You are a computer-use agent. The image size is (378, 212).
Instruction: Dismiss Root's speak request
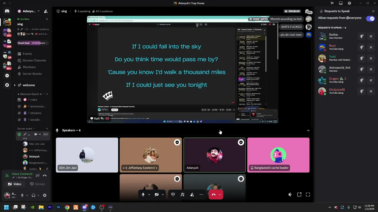click(x=371, y=47)
